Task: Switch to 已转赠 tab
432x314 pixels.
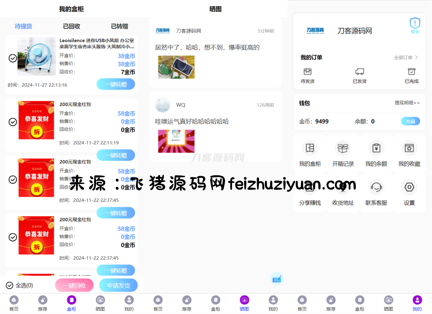Action: tap(119, 26)
